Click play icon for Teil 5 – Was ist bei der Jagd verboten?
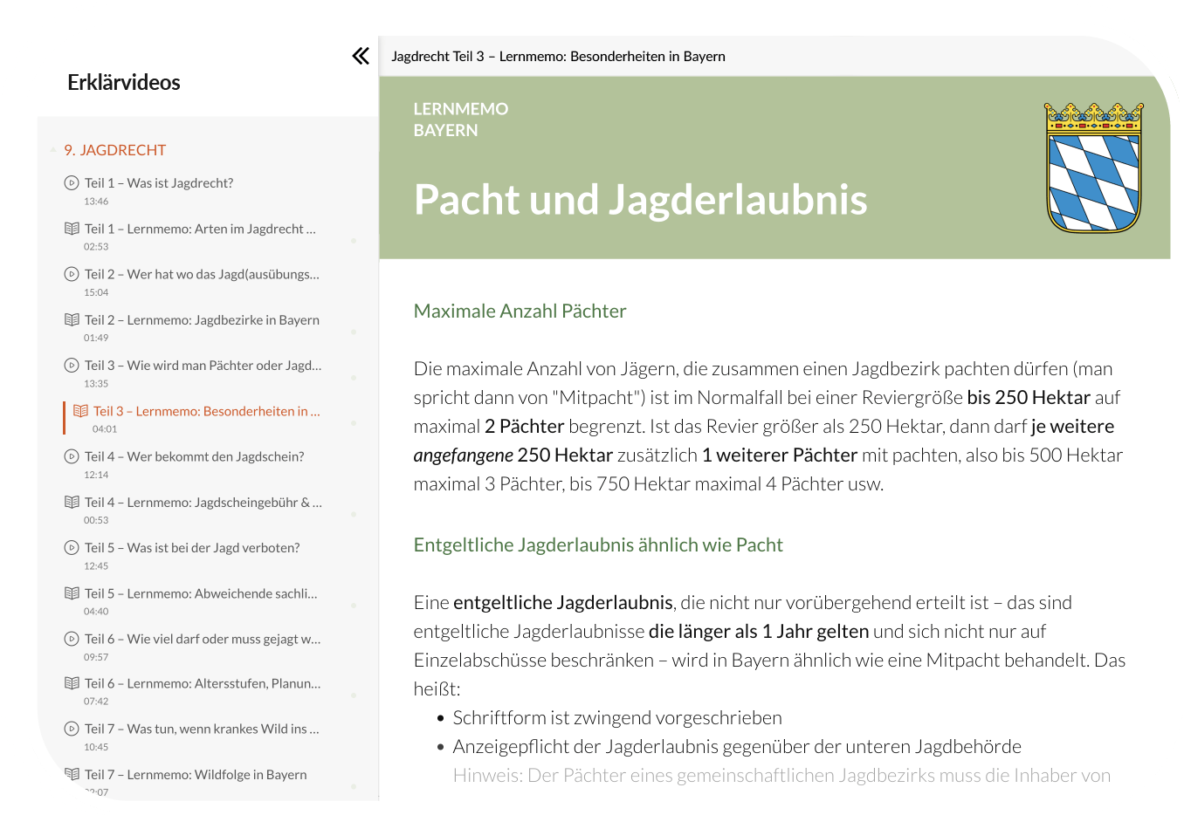Screen dimensions: 1184x815 72,548
